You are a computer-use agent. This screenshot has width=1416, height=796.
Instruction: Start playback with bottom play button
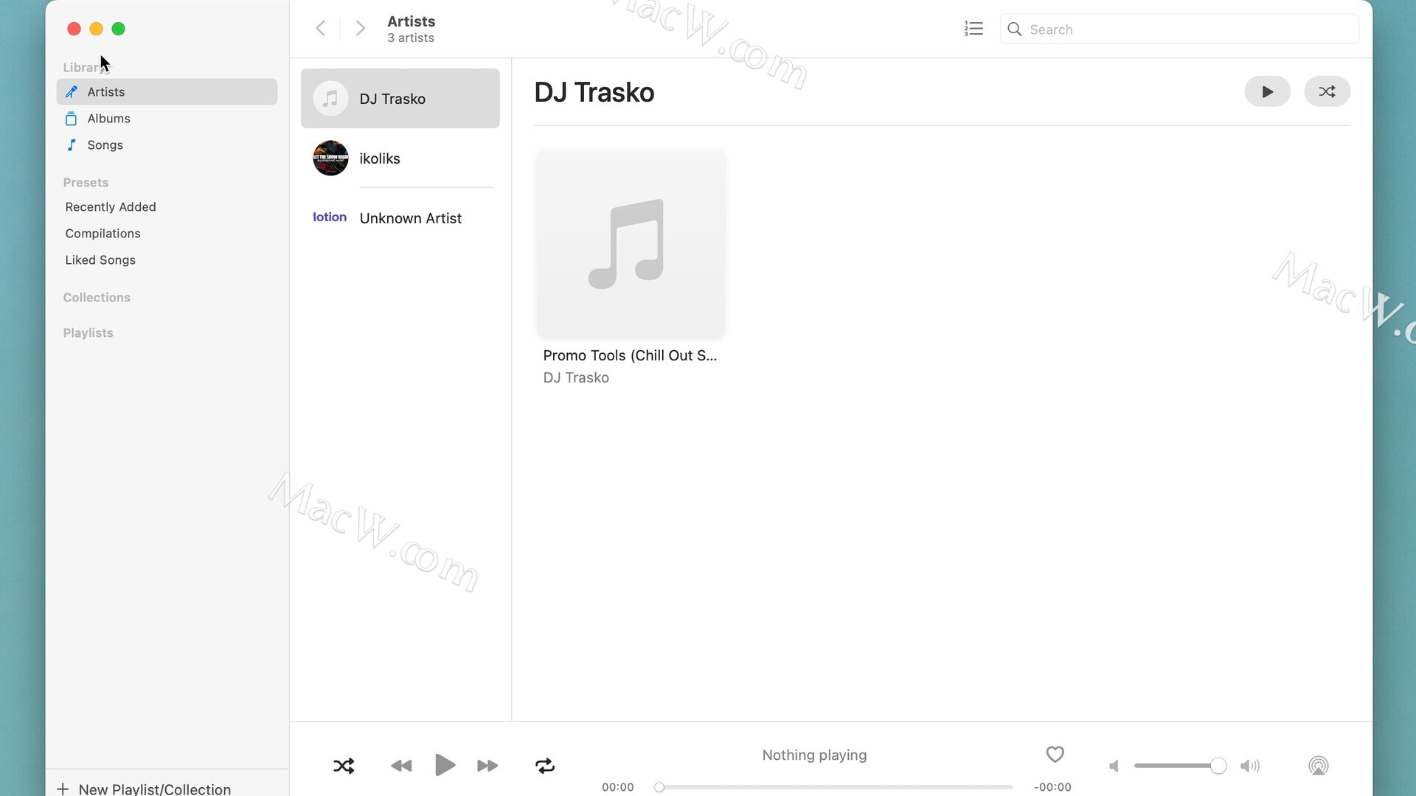coord(445,765)
